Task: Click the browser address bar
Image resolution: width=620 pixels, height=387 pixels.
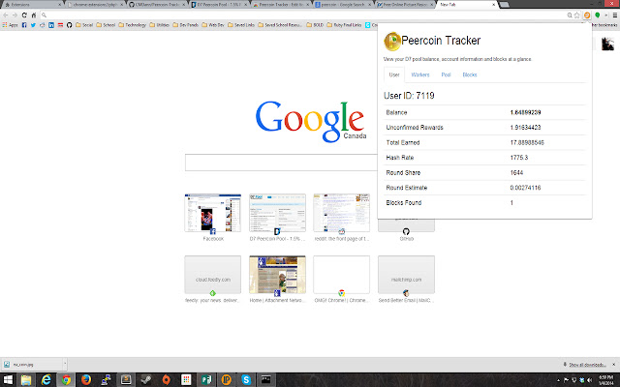Action: point(302,15)
